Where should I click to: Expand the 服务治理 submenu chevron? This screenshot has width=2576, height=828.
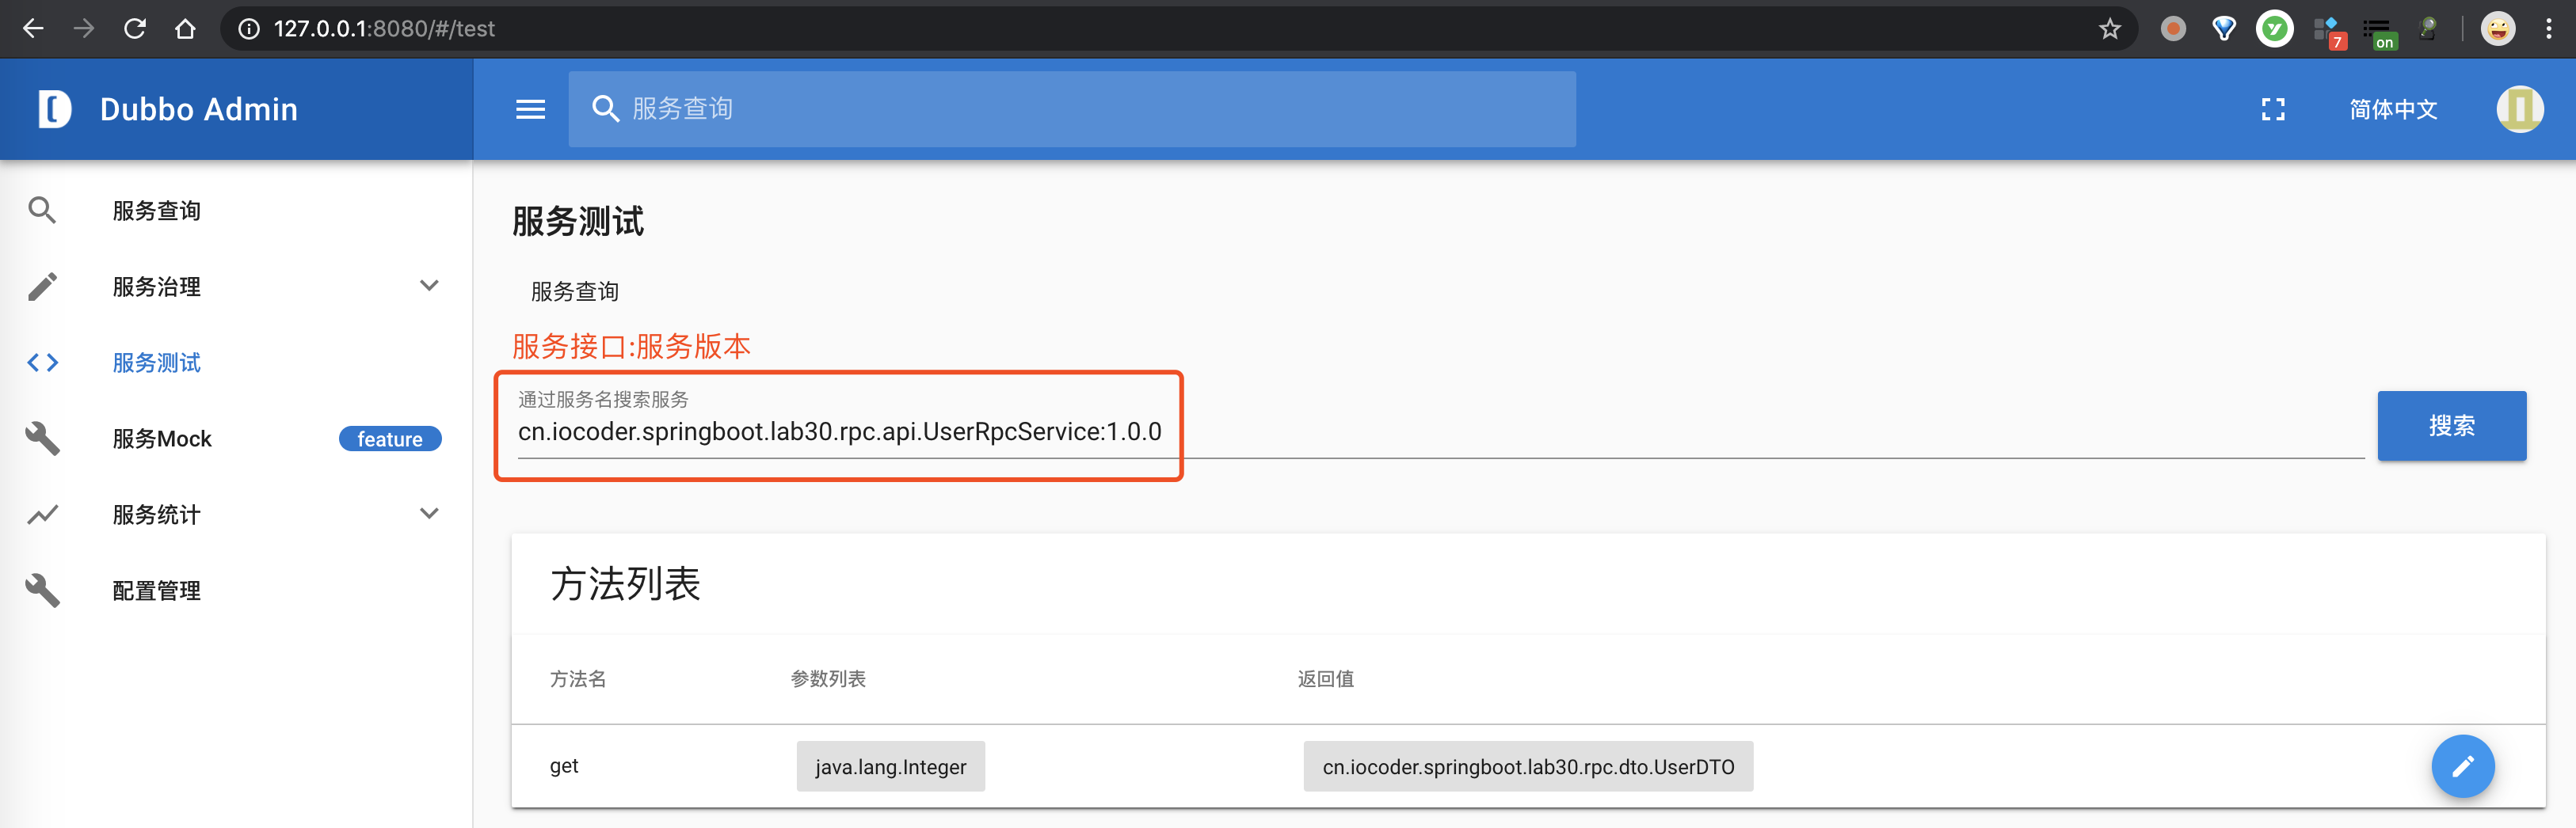pyautogui.click(x=429, y=287)
